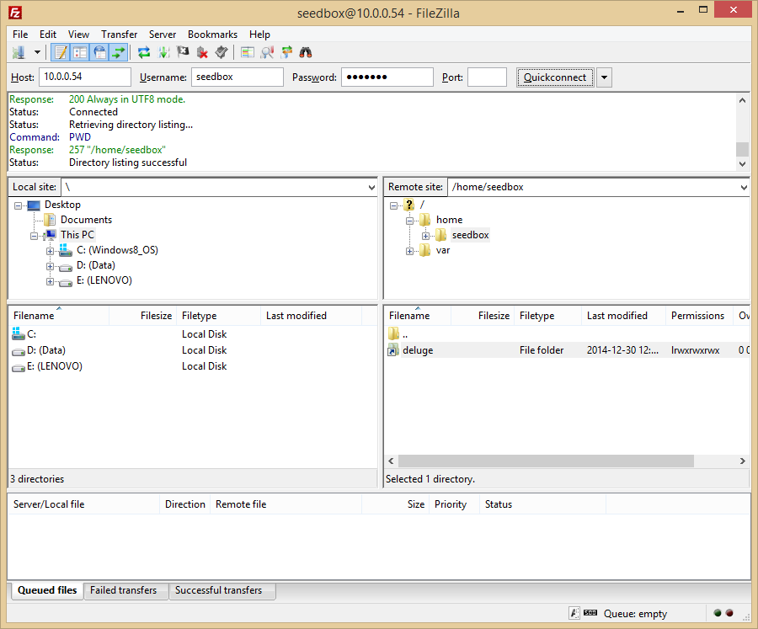Select Documents in the local tree
This screenshot has height=629, width=758.
[86, 220]
